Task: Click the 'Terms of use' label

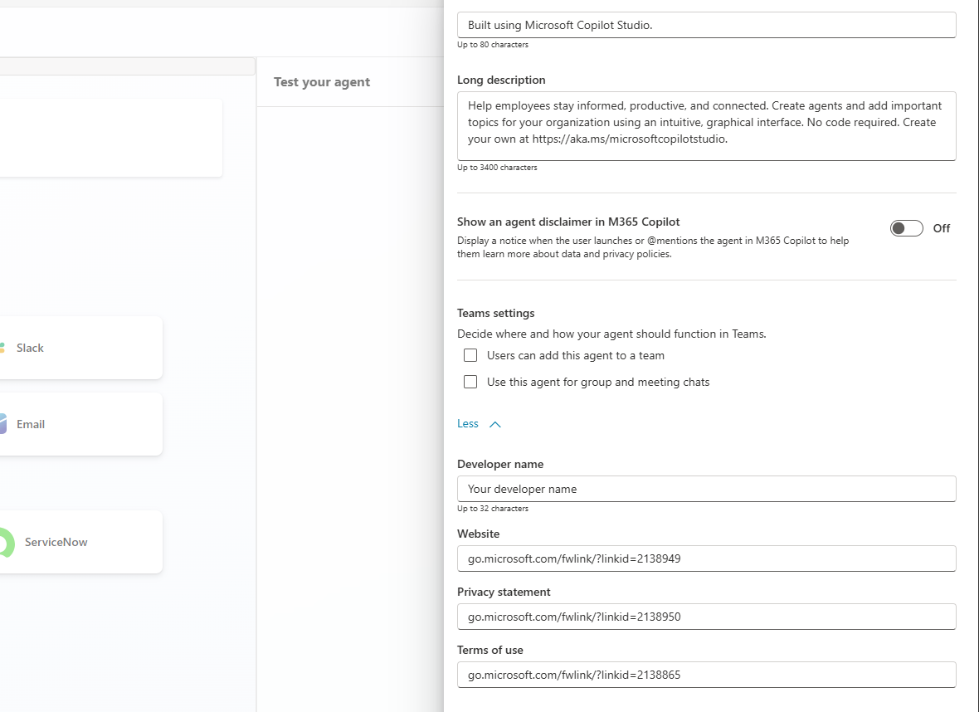Action: [490, 650]
